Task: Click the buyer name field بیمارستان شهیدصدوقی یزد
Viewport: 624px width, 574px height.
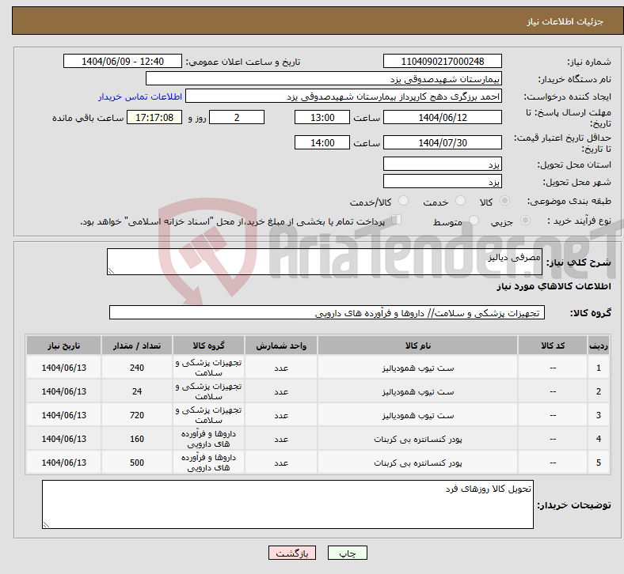Action: pos(324,78)
